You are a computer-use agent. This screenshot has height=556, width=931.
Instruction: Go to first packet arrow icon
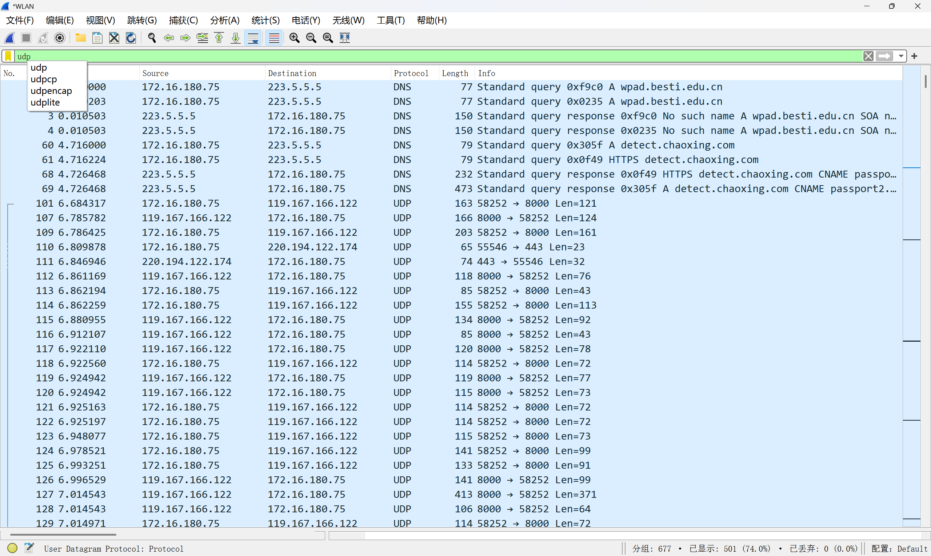(x=219, y=38)
